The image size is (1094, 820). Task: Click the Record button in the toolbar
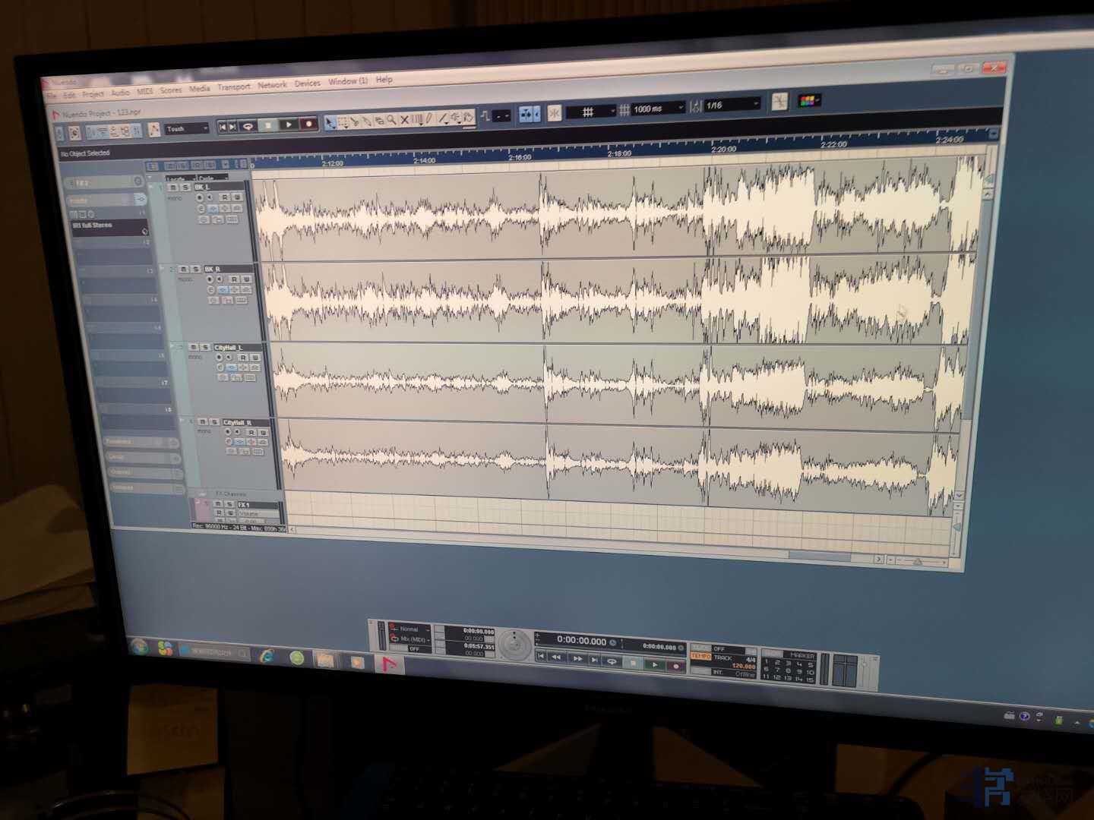[x=308, y=124]
